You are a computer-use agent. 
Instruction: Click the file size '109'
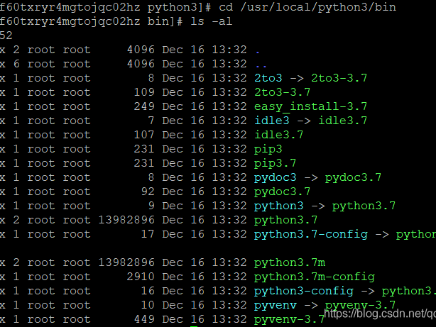(x=144, y=92)
